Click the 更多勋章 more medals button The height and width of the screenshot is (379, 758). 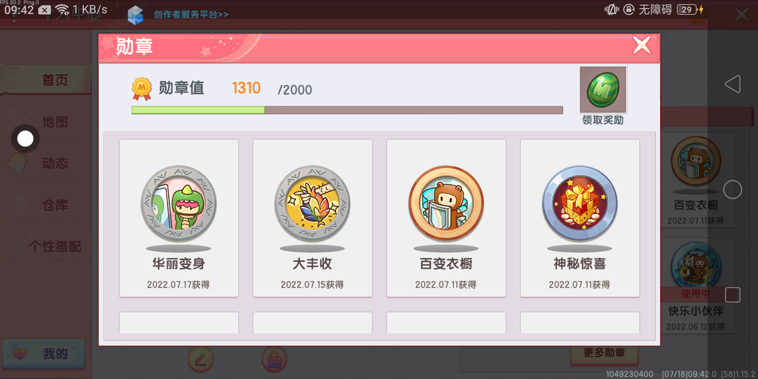click(604, 353)
